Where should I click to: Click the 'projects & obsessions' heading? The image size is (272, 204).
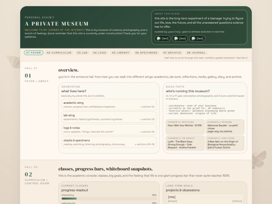[183, 190]
